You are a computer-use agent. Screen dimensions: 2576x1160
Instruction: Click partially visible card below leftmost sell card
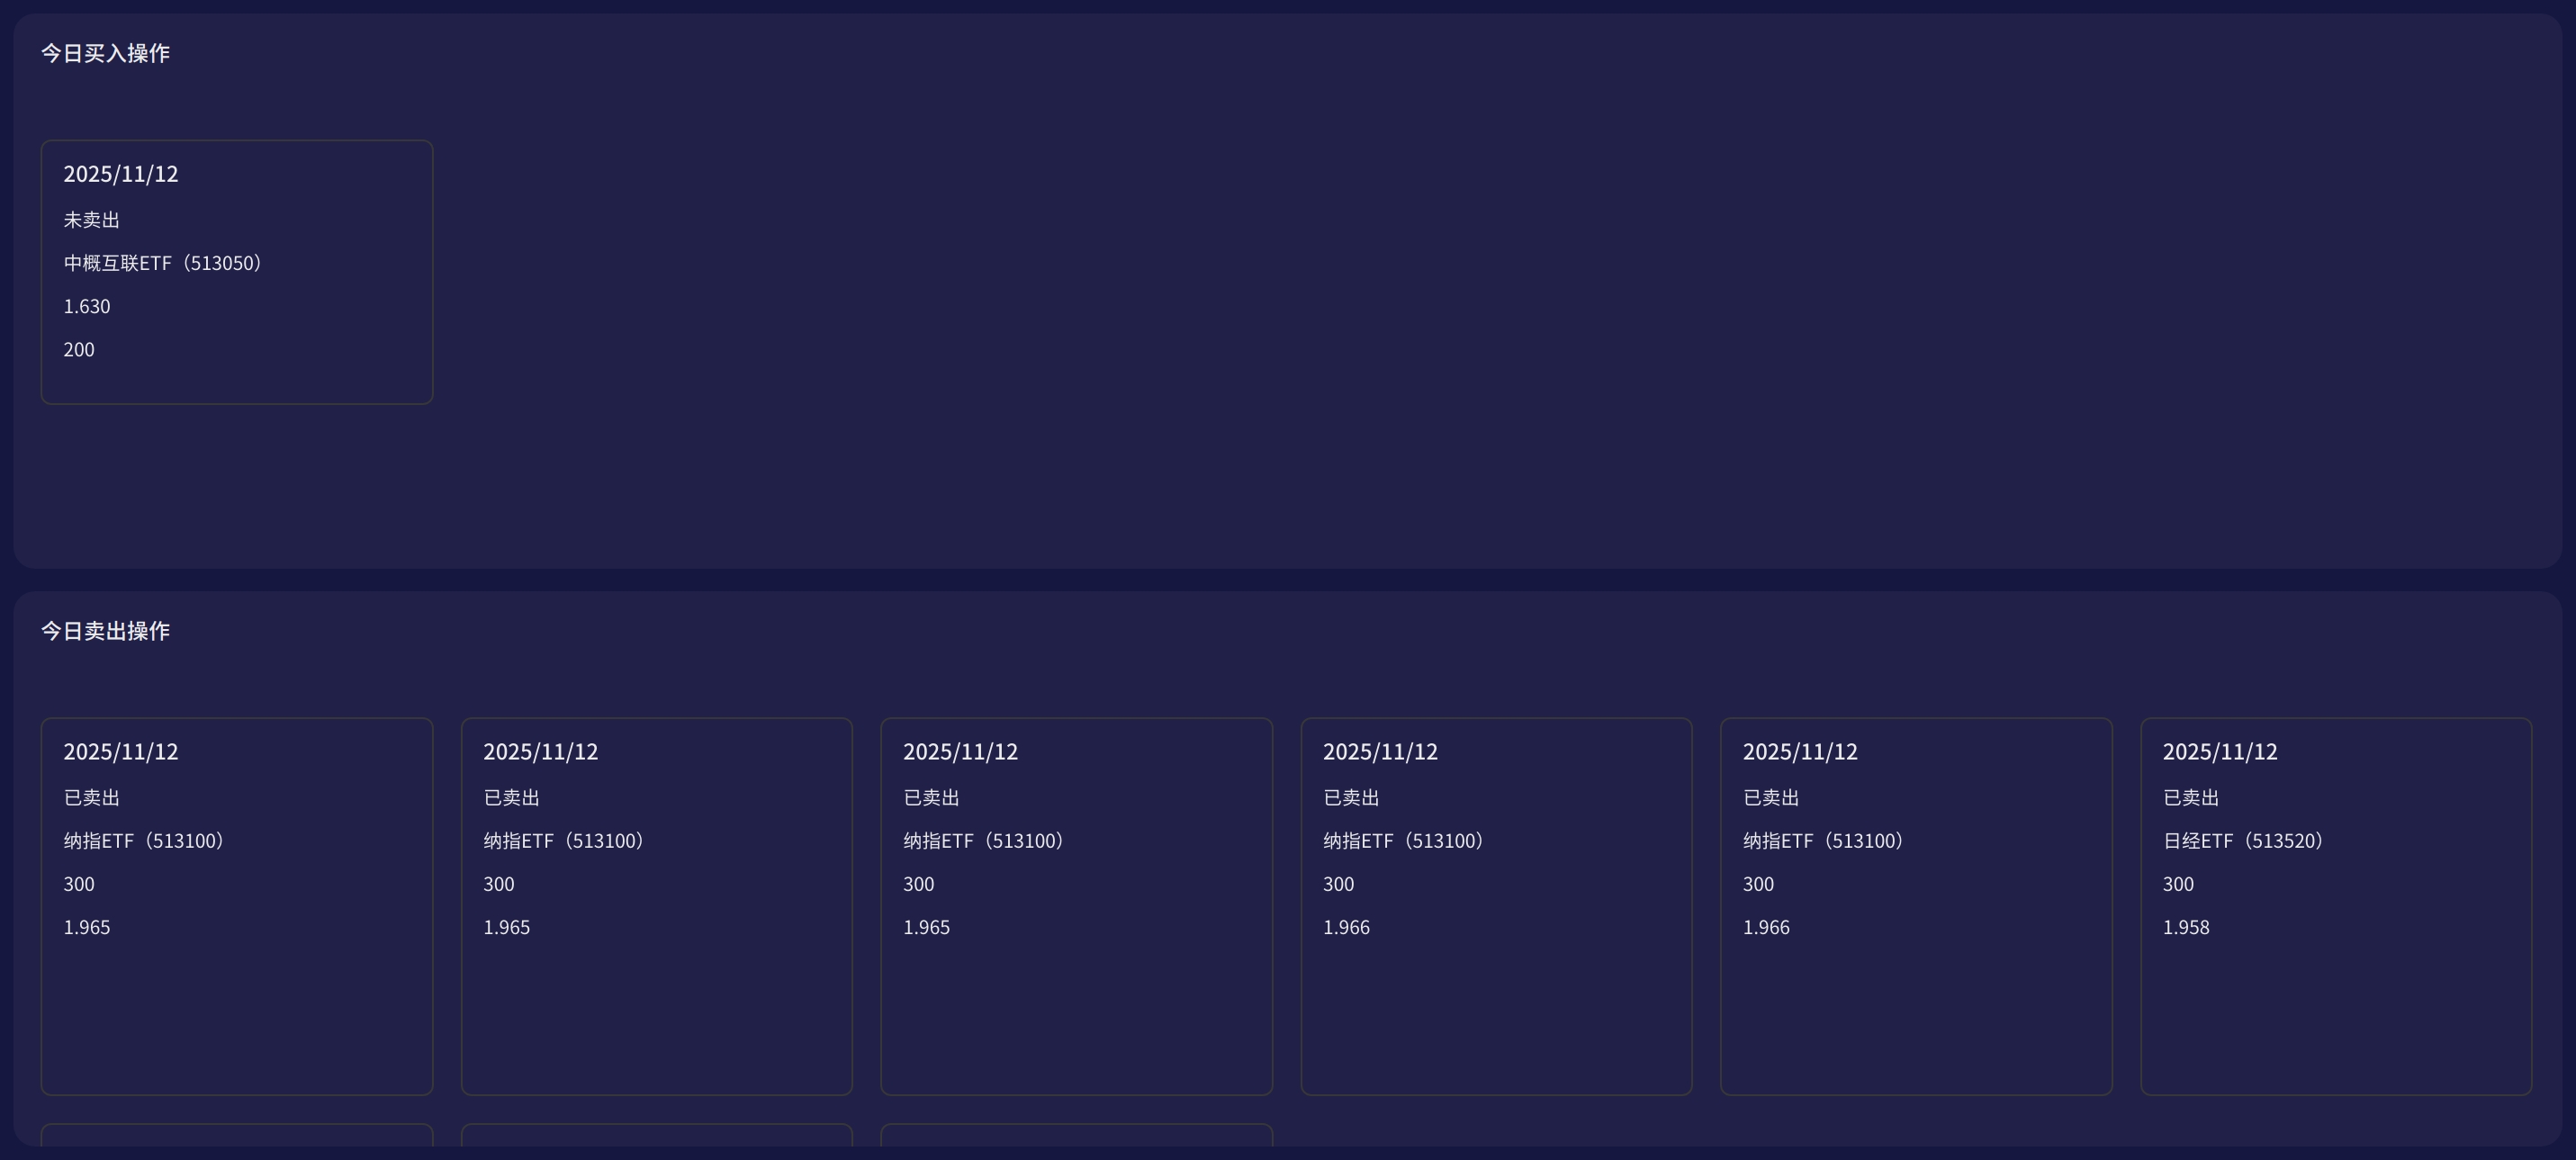tap(236, 1135)
